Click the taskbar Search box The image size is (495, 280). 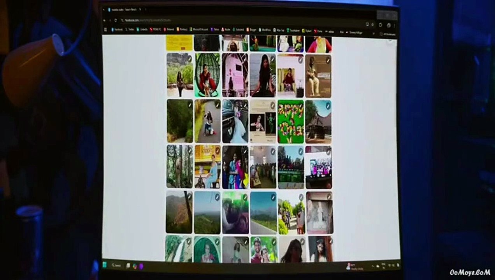(116, 265)
